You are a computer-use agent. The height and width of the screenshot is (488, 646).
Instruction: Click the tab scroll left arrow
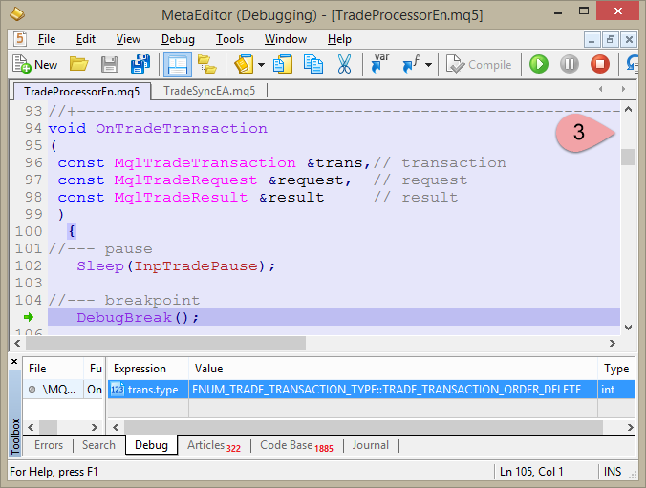point(601,89)
